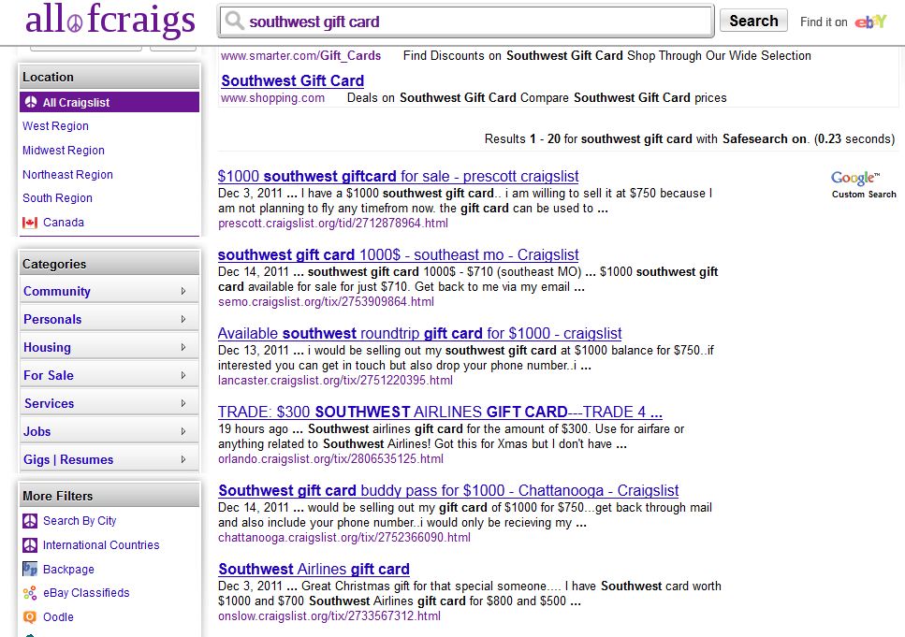Click the Backpage icon
The height and width of the screenshot is (637, 905).
click(x=30, y=569)
